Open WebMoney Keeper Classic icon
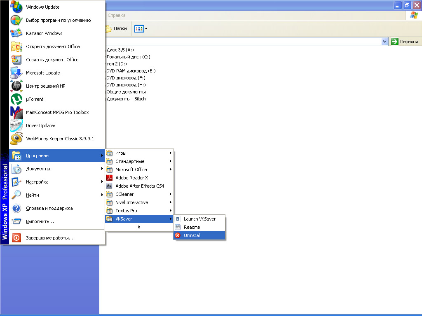The image size is (422, 316). pyautogui.click(x=16, y=139)
